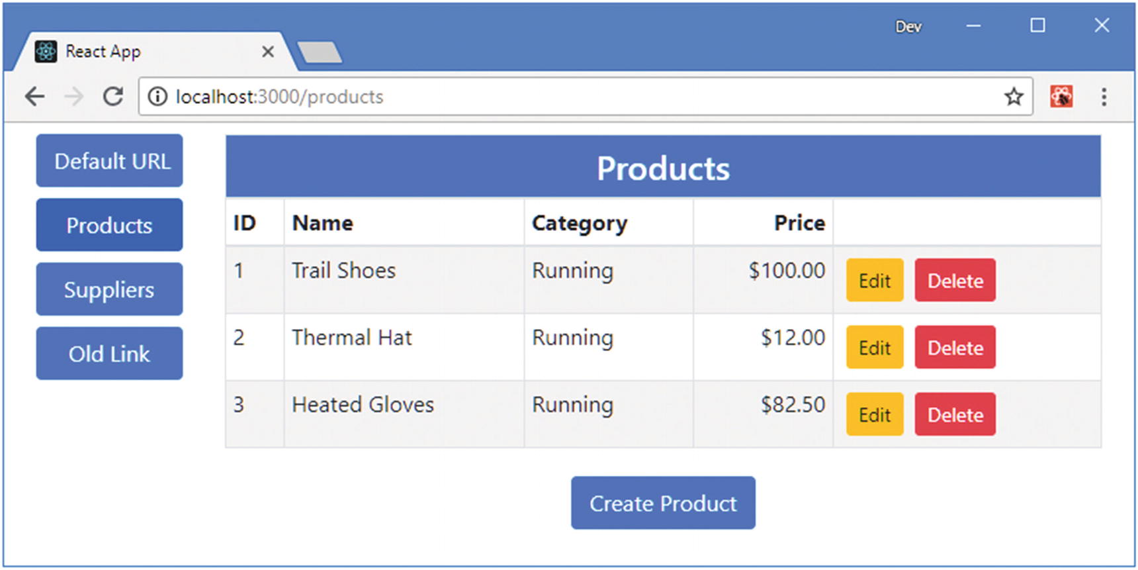Open the red browser extension icon
Viewport: 1138px width, 570px height.
(x=1061, y=97)
